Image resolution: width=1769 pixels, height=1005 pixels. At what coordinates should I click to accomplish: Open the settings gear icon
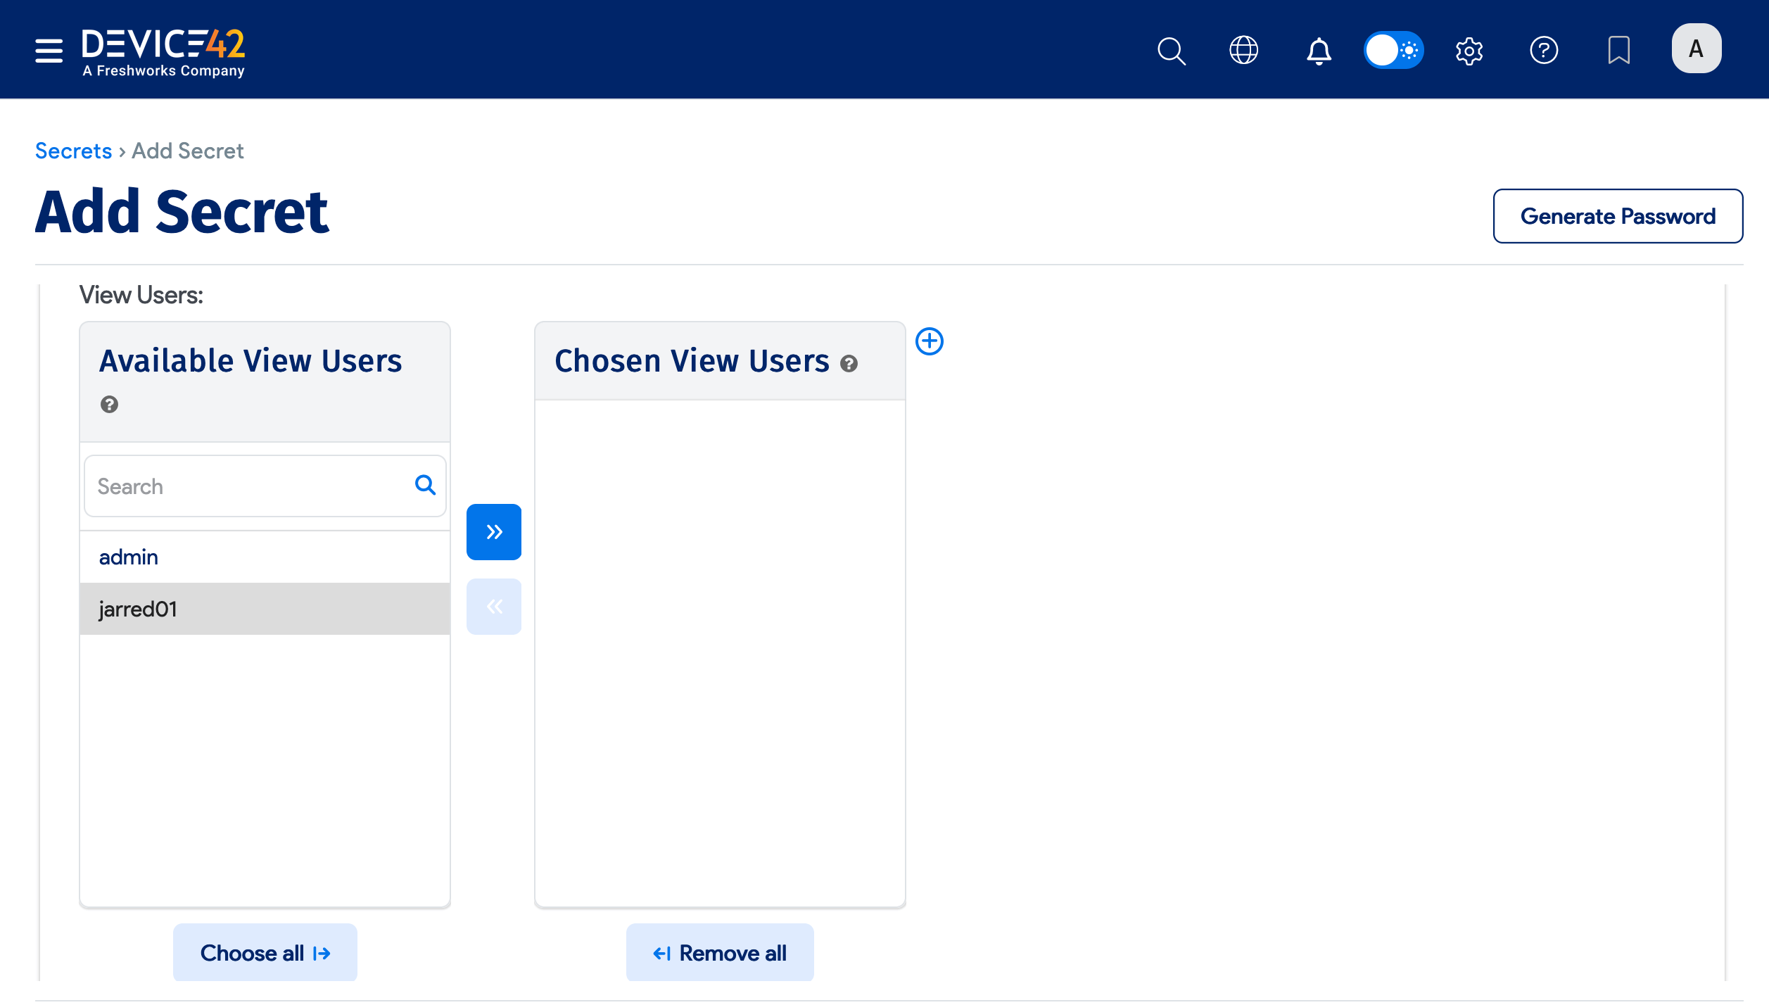pos(1469,50)
